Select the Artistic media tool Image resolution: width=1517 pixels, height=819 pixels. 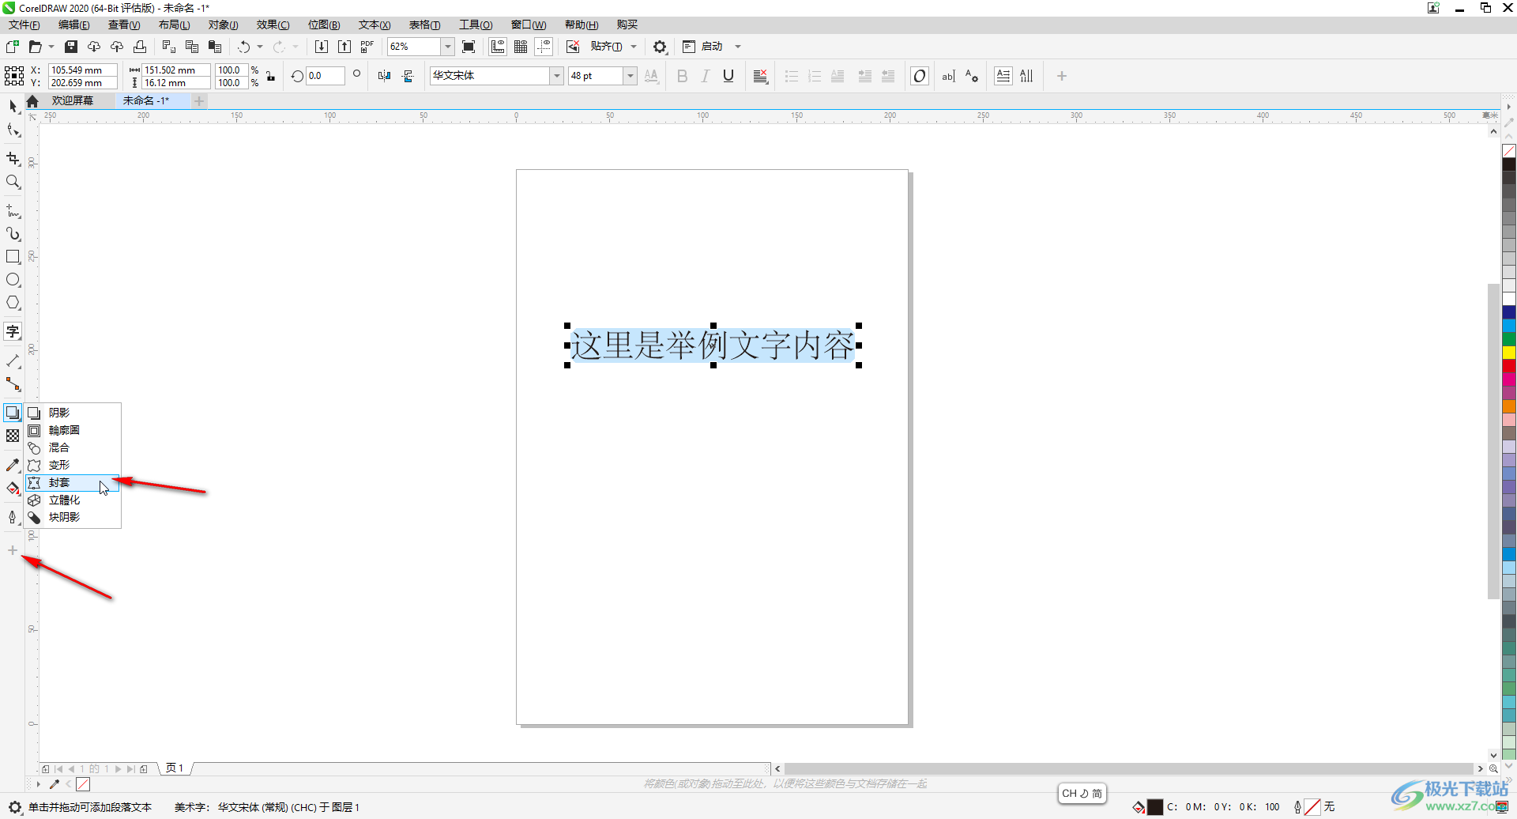(13, 234)
